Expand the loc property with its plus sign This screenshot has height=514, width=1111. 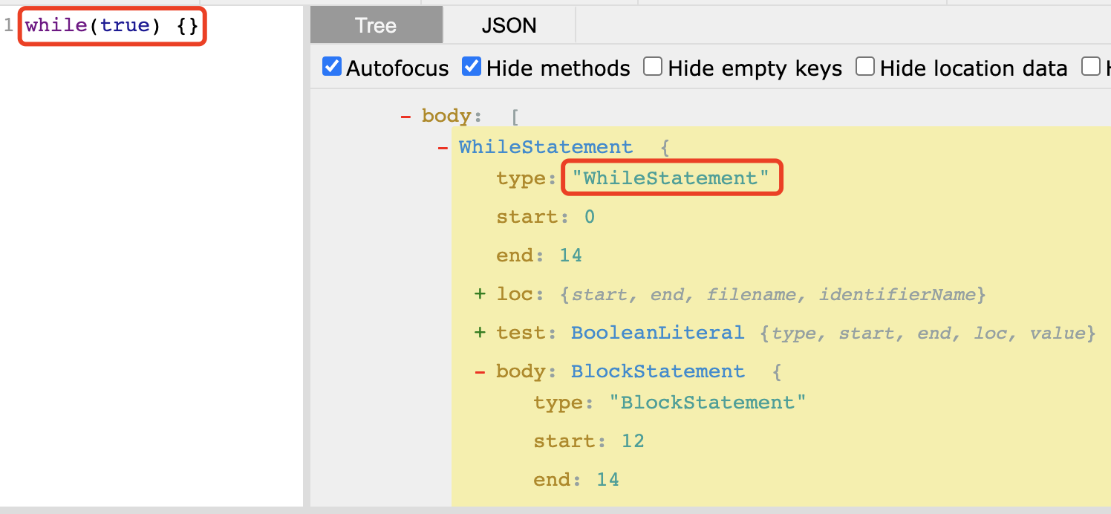tap(480, 294)
